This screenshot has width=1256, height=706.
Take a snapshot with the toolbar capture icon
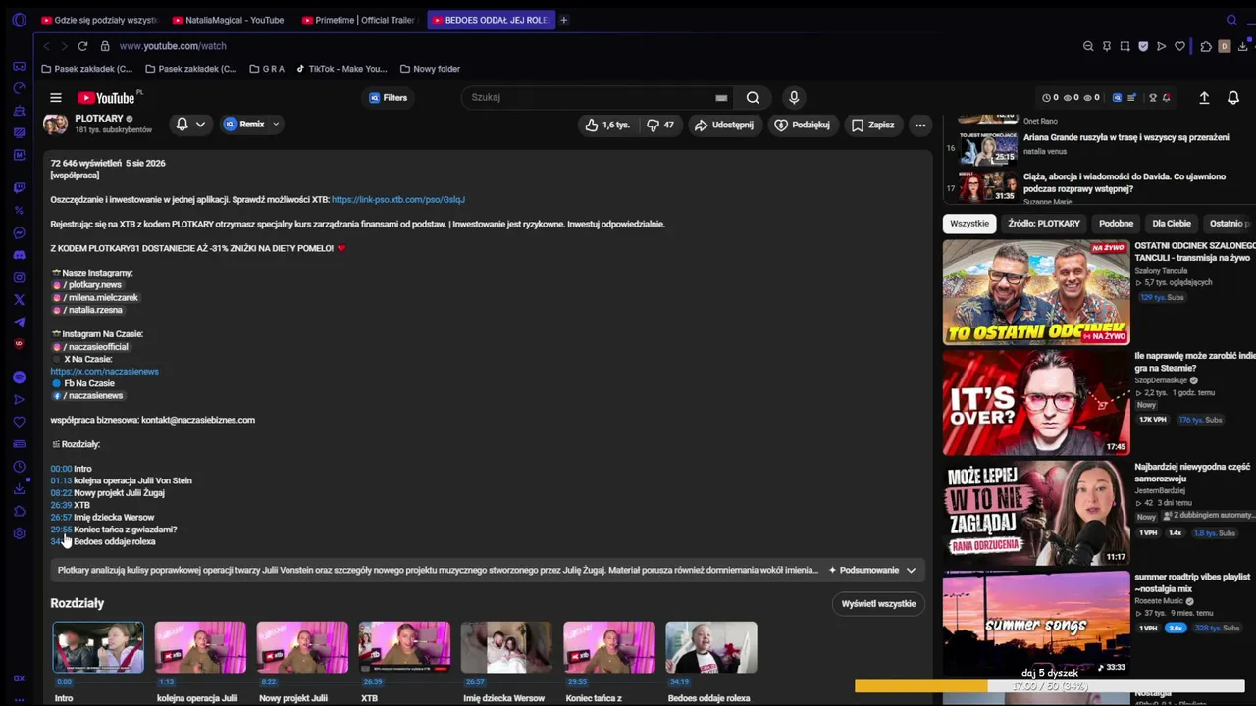click(x=1125, y=46)
